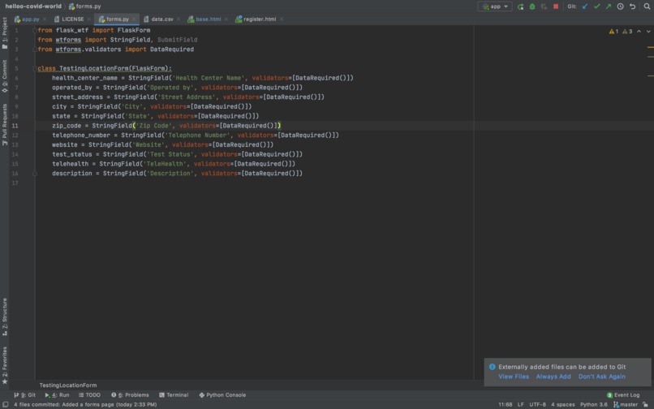This screenshot has width=654, height=409.
Task: Close the forms.py tab
Action: point(133,19)
